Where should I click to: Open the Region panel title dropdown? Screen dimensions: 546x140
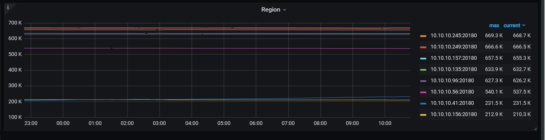[271, 10]
